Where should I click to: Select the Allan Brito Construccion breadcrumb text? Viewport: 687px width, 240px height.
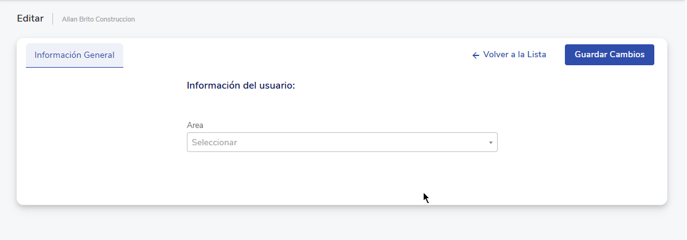click(x=98, y=19)
